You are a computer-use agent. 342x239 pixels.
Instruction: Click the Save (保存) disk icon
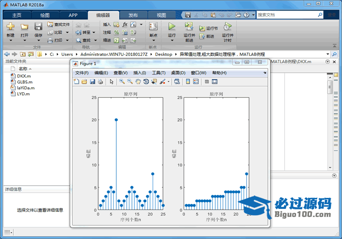click(38, 27)
